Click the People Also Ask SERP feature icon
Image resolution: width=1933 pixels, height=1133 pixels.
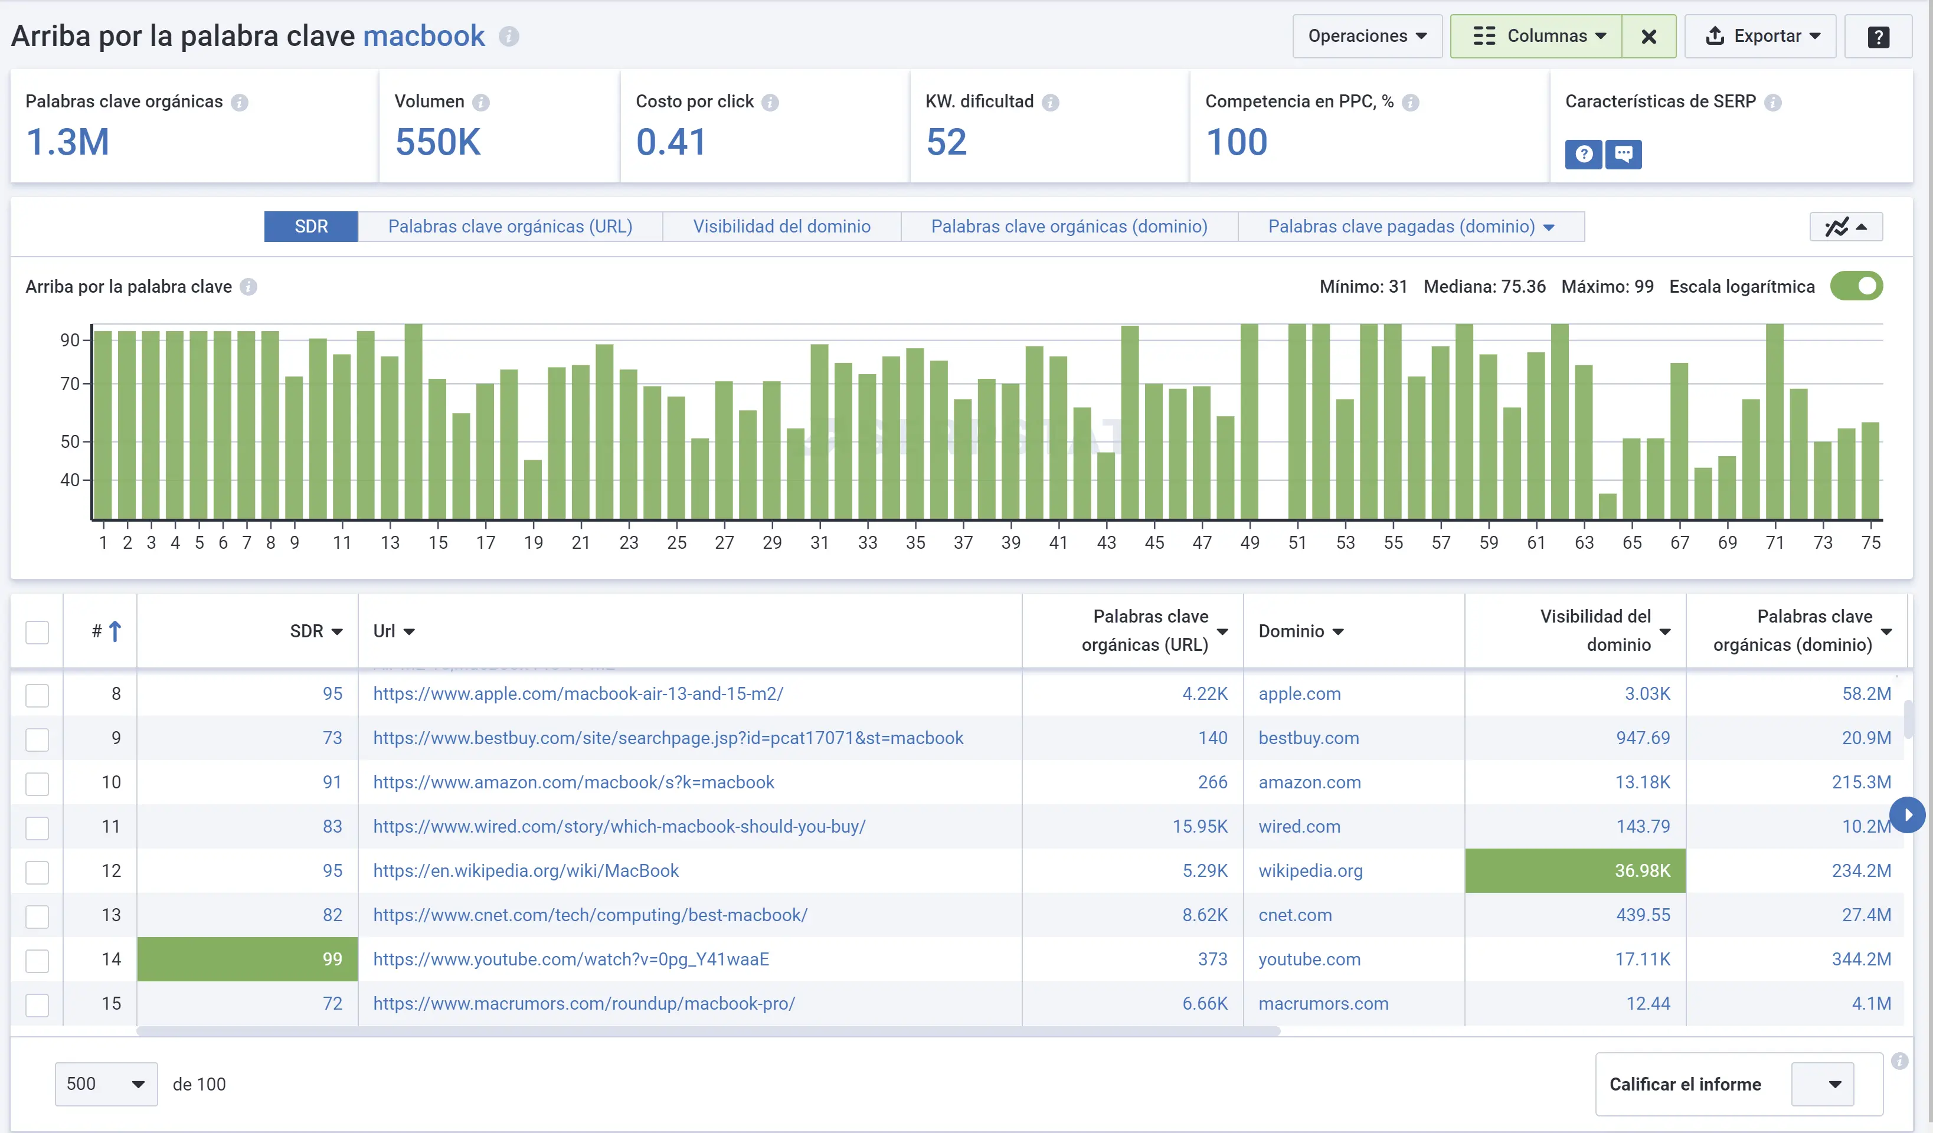tap(1583, 154)
